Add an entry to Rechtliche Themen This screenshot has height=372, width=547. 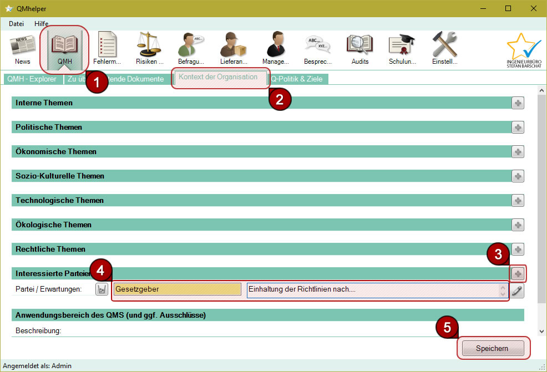[518, 249]
